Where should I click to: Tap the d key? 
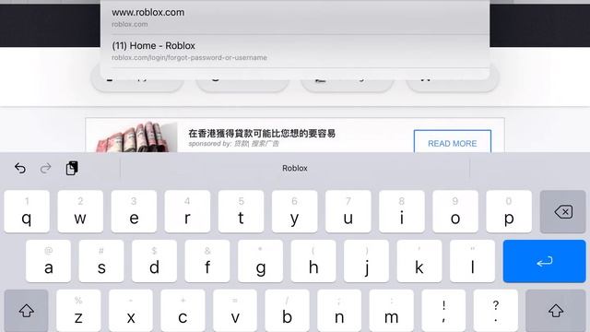pyautogui.click(x=154, y=261)
